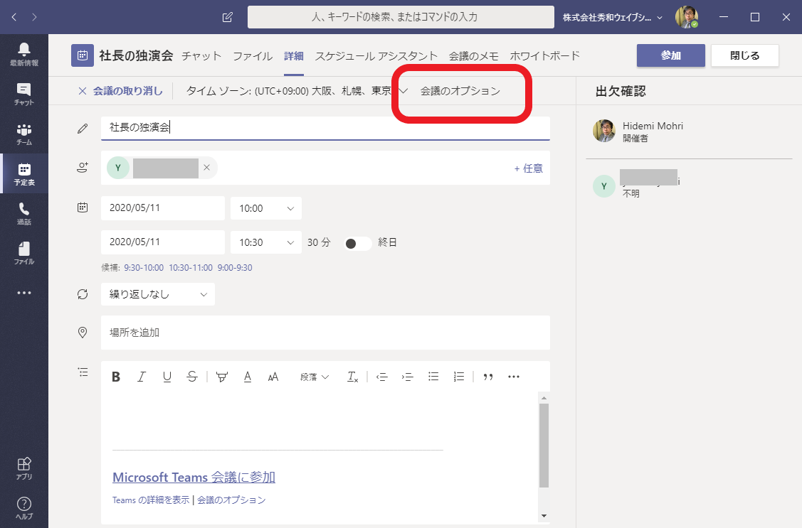This screenshot has width=802, height=528.
Task: Open the 最新情報 activity bell icon
Action: pos(24,53)
